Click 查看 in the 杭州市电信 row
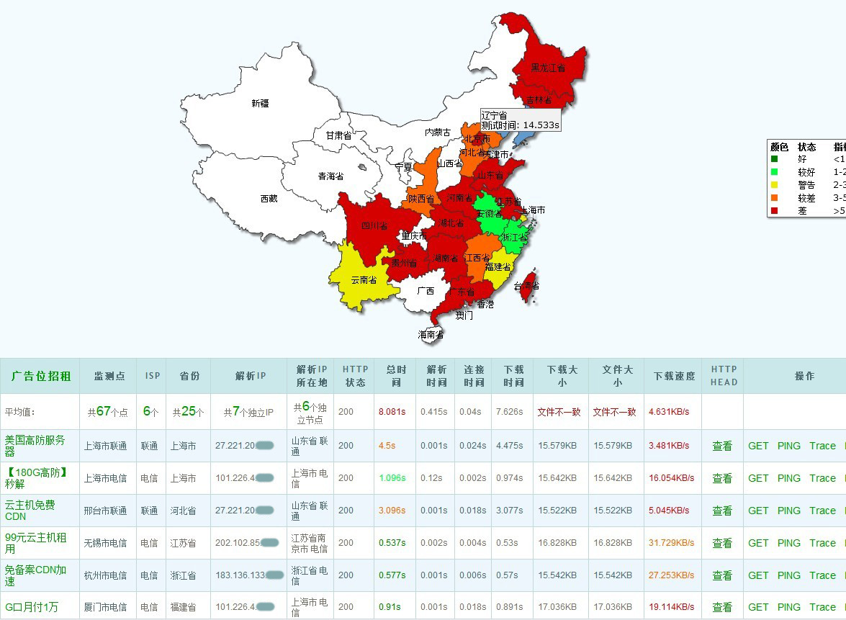 pyautogui.click(x=722, y=575)
